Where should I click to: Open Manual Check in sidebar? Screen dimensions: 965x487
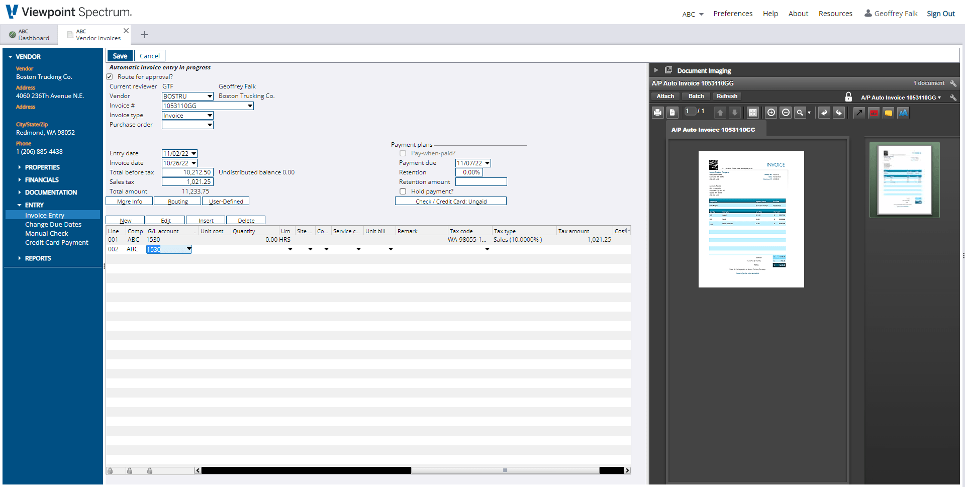[x=47, y=234]
